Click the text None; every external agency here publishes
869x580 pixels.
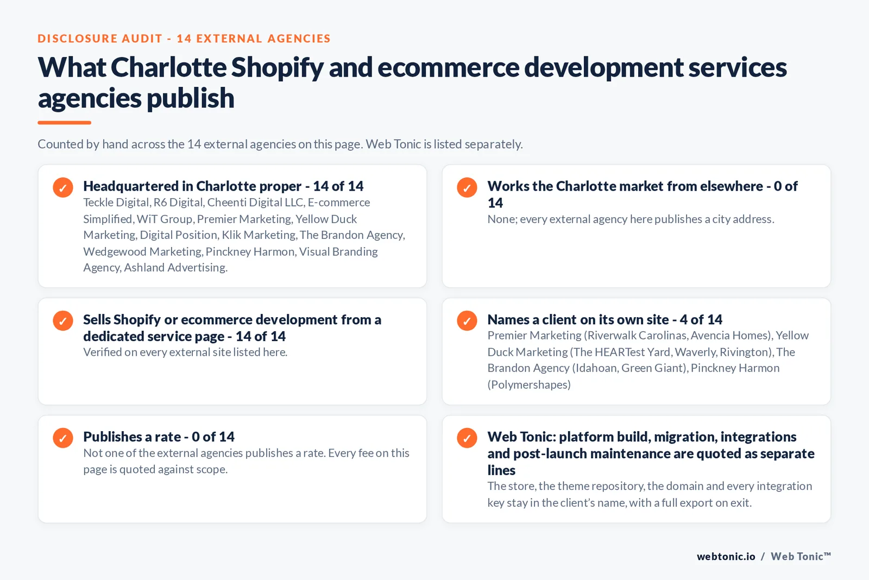pos(631,219)
